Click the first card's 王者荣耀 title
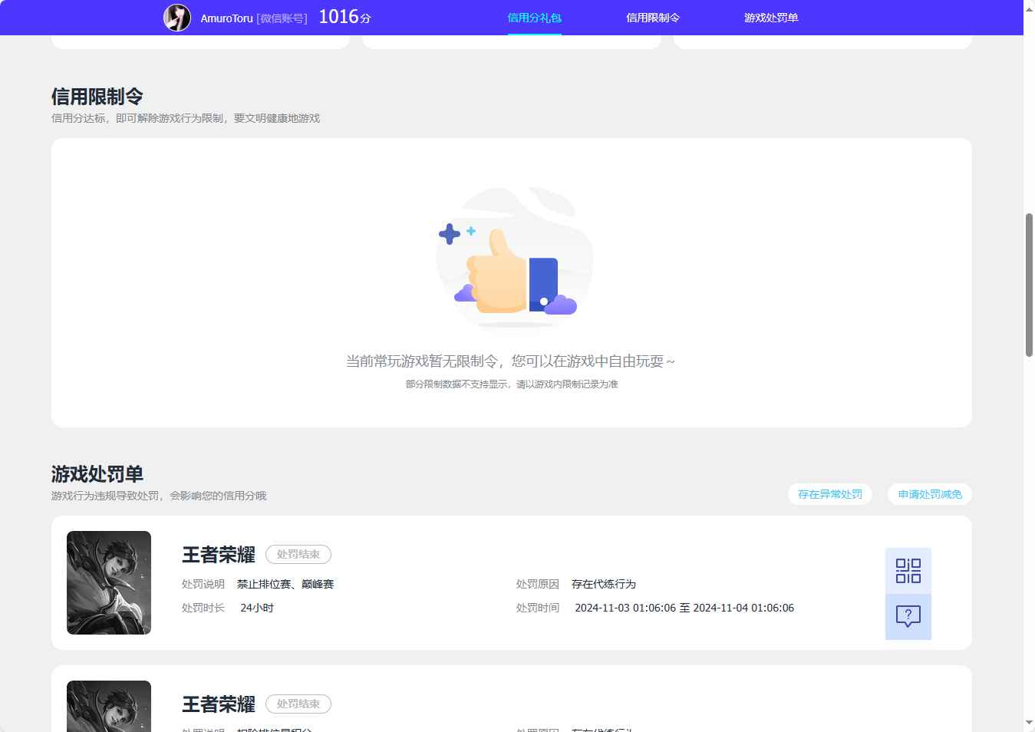Viewport: 1035px width, 732px height. coord(219,555)
